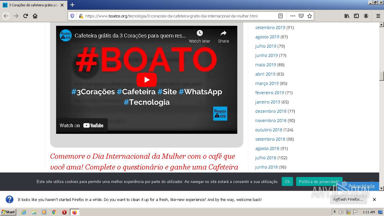Open fevereiro 2019 archive
384x216 pixels.
click(270, 93)
